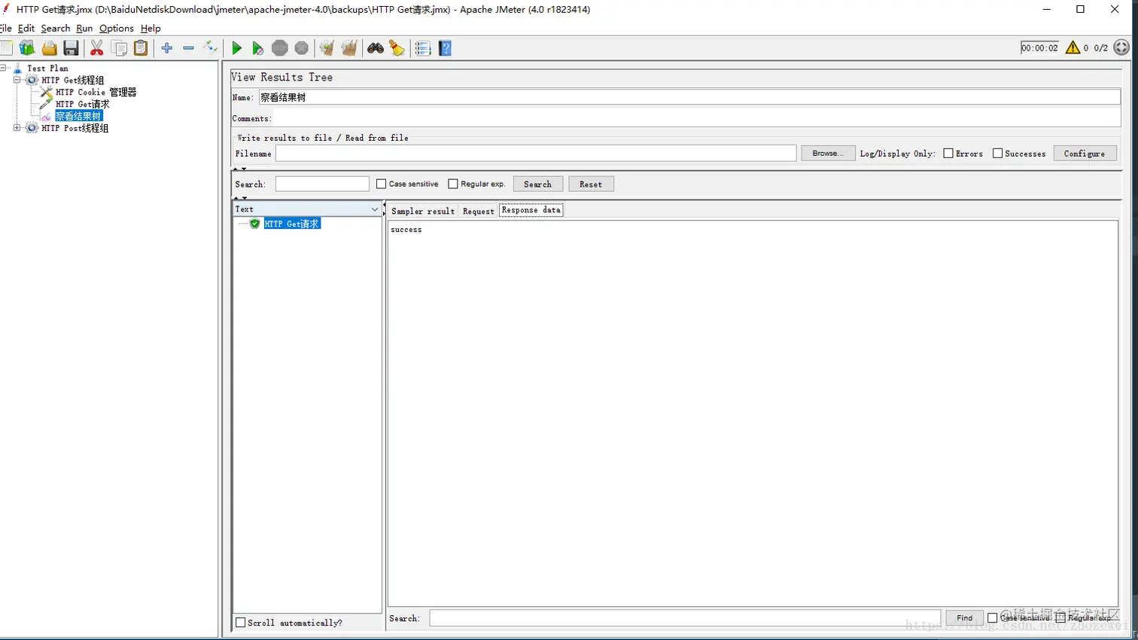Click the 00:00:02 elapsed time display
Viewport: 1138px width, 640px height.
point(1039,47)
